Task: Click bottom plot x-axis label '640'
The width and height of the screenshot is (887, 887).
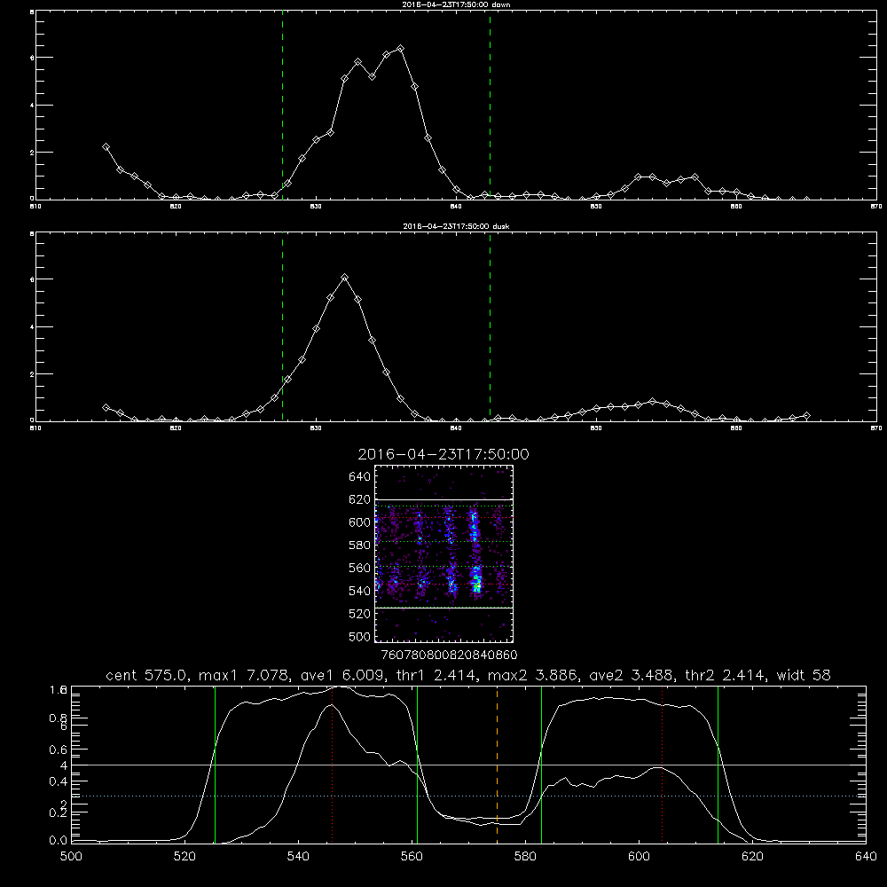Action: (866, 857)
